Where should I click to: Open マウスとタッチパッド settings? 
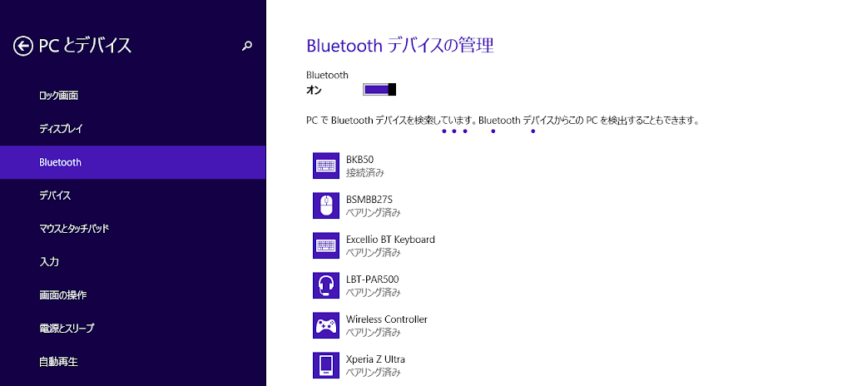(74, 229)
